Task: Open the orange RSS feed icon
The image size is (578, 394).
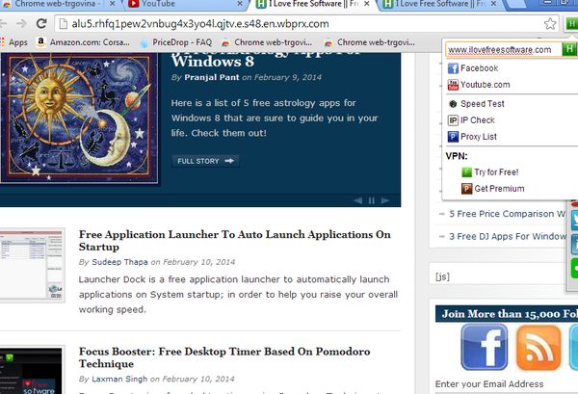Action: pos(539,347)
